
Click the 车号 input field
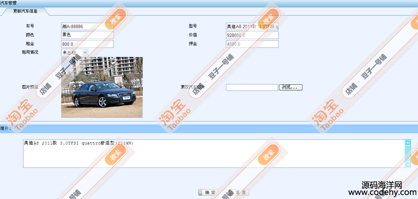[x=87, y=26]
